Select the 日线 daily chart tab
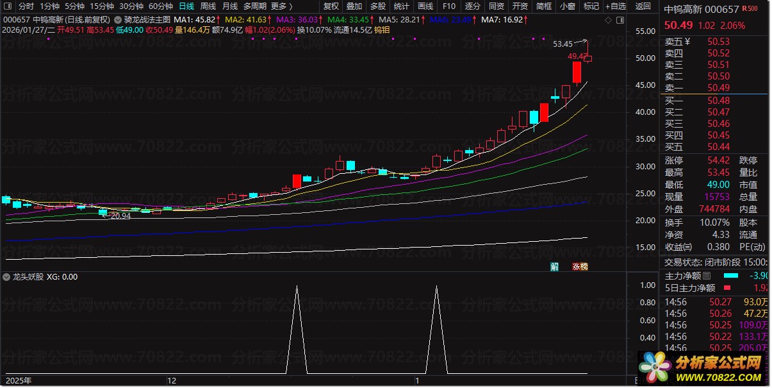772x388 pixels. coord(186,6)
